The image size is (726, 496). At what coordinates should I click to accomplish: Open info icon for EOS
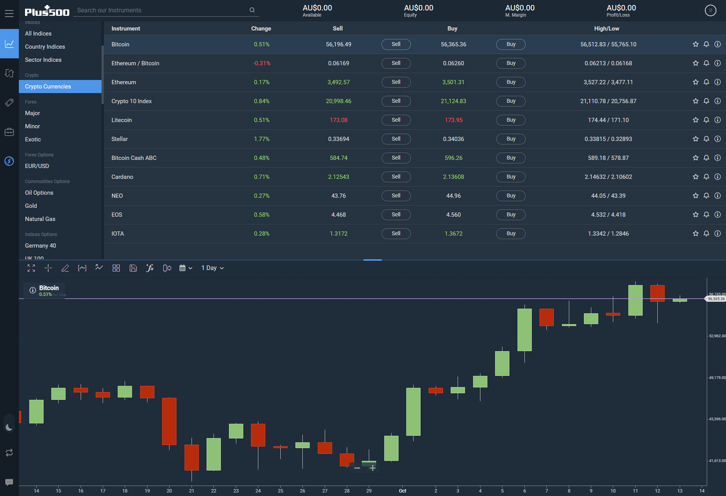pos(717,215)
